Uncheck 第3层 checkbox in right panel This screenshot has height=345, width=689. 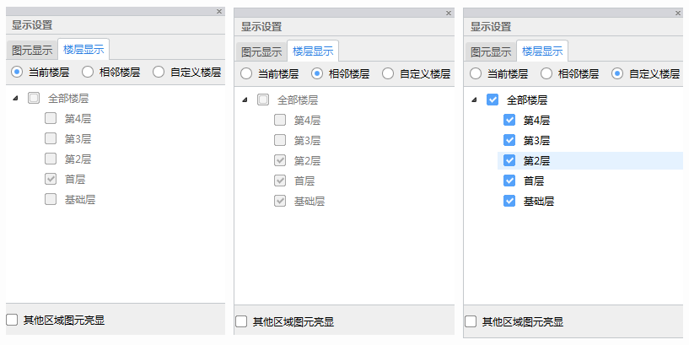click(509, 140)
